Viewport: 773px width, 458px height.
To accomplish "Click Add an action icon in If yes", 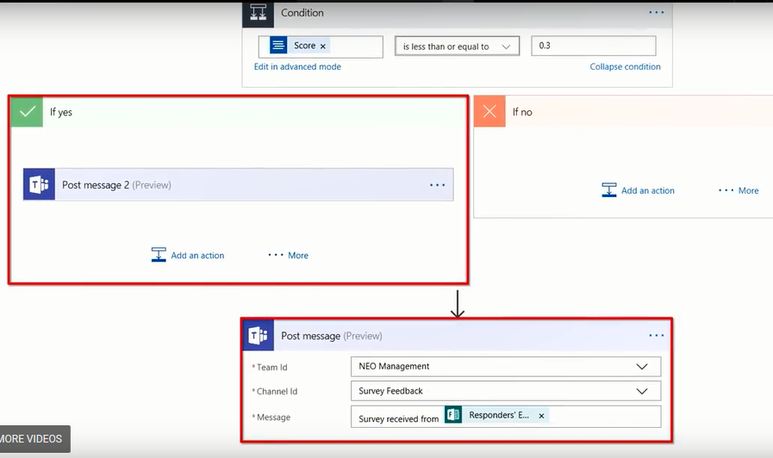I will pos(159,255).
